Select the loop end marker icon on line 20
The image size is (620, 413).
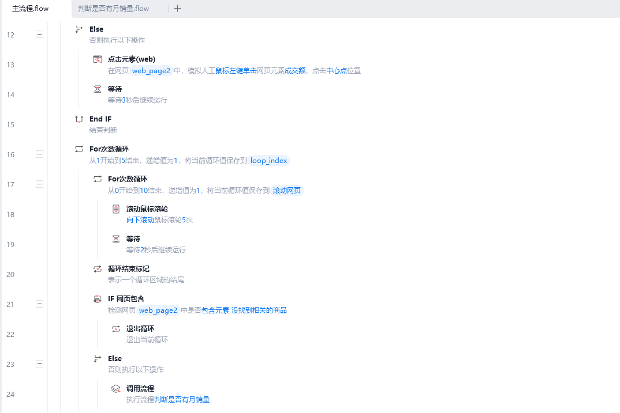(98, 269)
